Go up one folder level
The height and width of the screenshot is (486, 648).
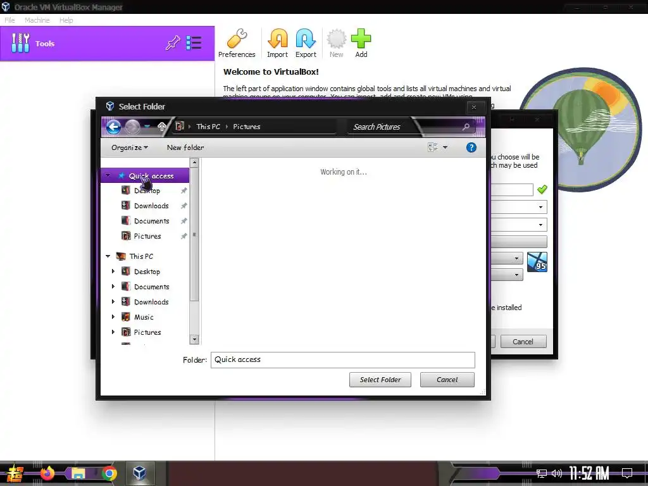[x=161, y=127]
